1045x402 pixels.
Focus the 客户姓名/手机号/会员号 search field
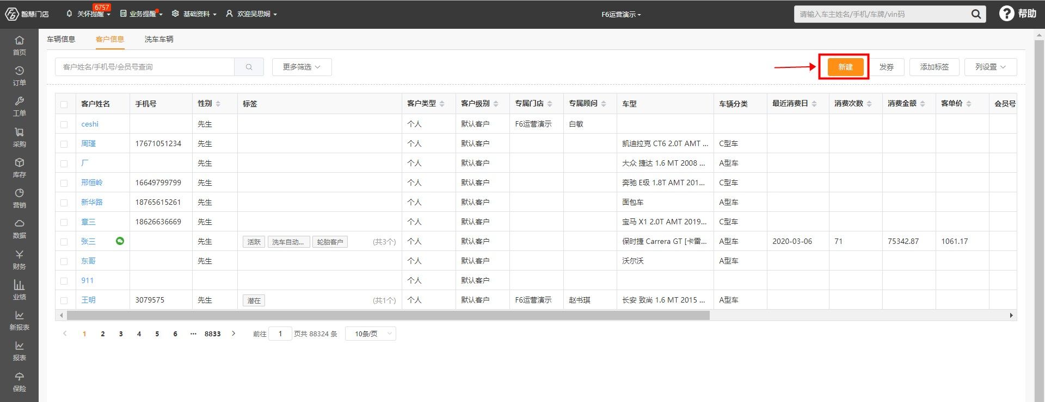pos(145,67)
